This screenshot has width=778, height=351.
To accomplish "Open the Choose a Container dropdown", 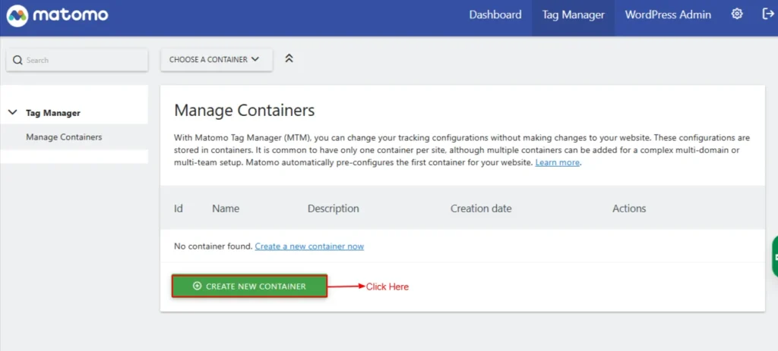I will (216, 59).
